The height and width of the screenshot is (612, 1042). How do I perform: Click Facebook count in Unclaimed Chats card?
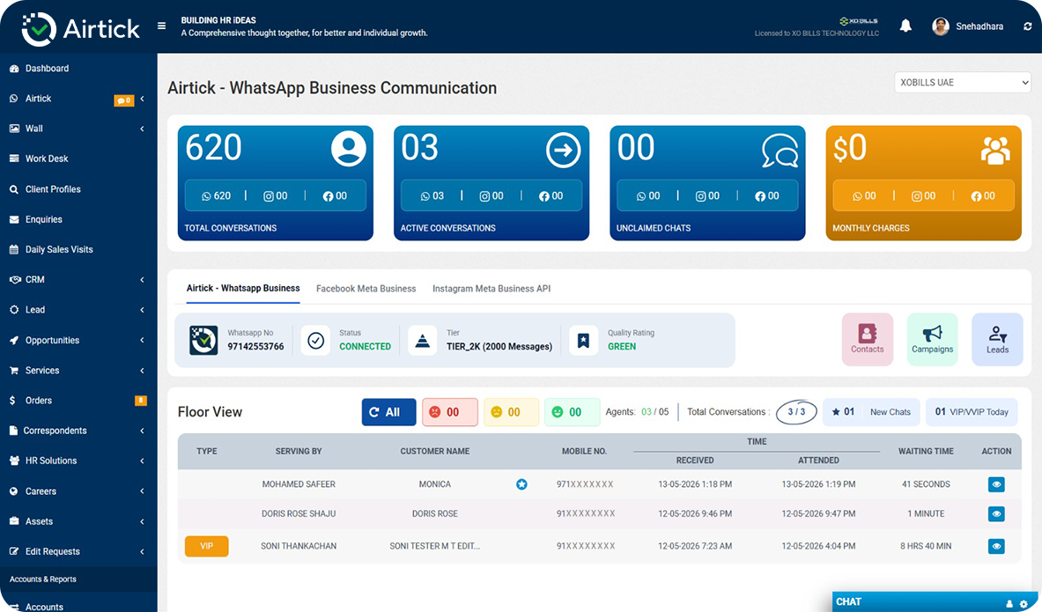767,196
